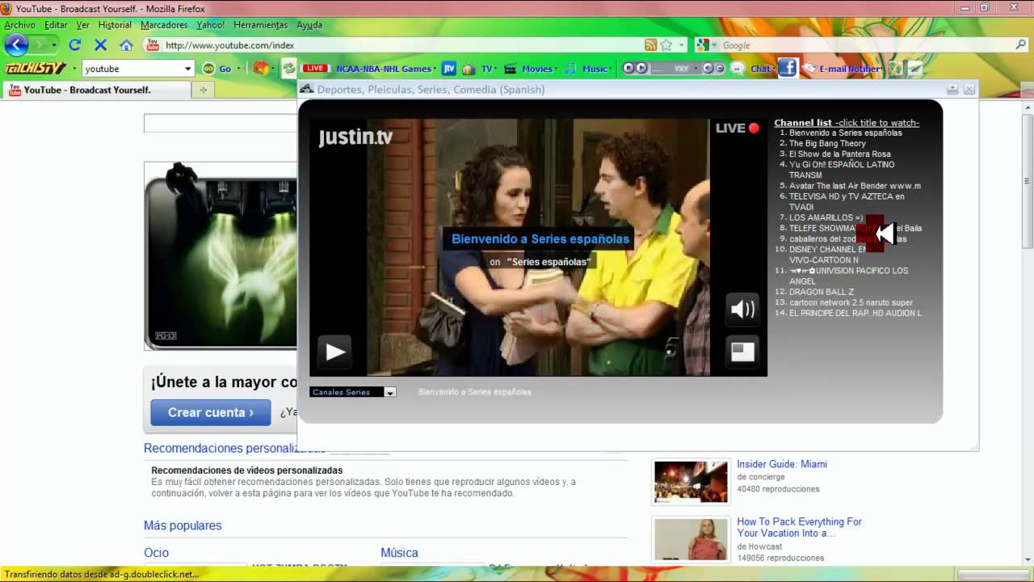
Task: Click the RSS feed icon in address bar
Action: (650, 45)
